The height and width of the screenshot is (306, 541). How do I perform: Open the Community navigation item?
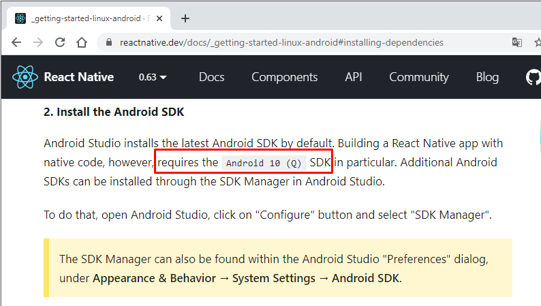419,77
